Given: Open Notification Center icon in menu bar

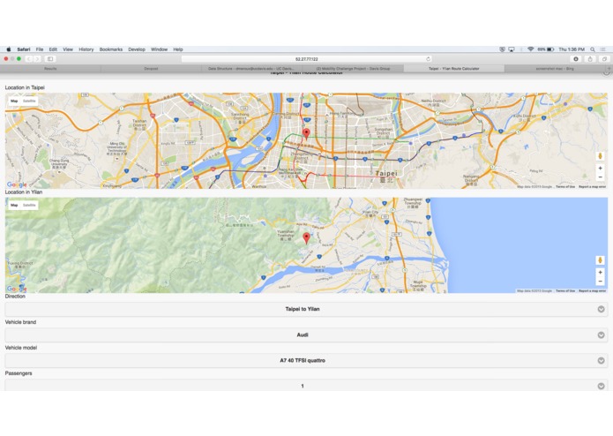Looking at the screenshot, I should click(x=602, y=49).
